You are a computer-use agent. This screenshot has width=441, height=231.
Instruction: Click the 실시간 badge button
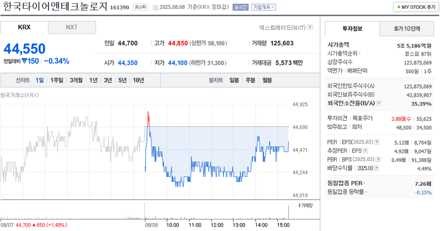click(x=240, y=7)
